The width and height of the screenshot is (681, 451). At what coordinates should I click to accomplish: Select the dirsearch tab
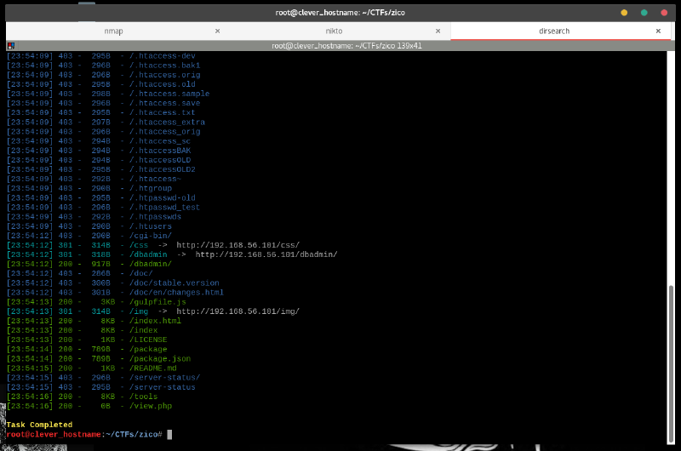click(554, 31)
